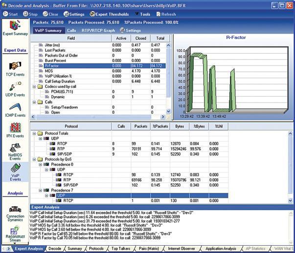Sort by the %Util column header
The image size is (295, 253).
tap(219, 126)
